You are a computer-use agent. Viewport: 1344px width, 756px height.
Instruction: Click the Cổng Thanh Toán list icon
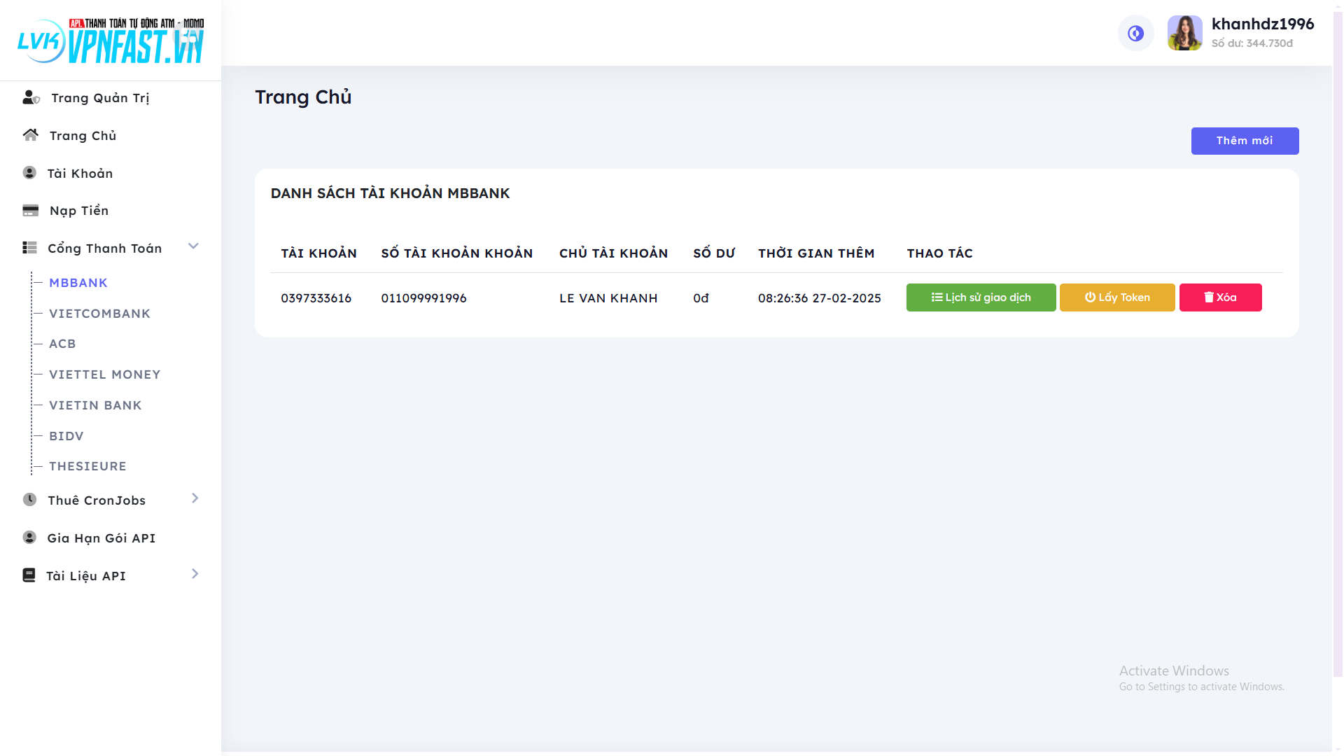[29, 248]
